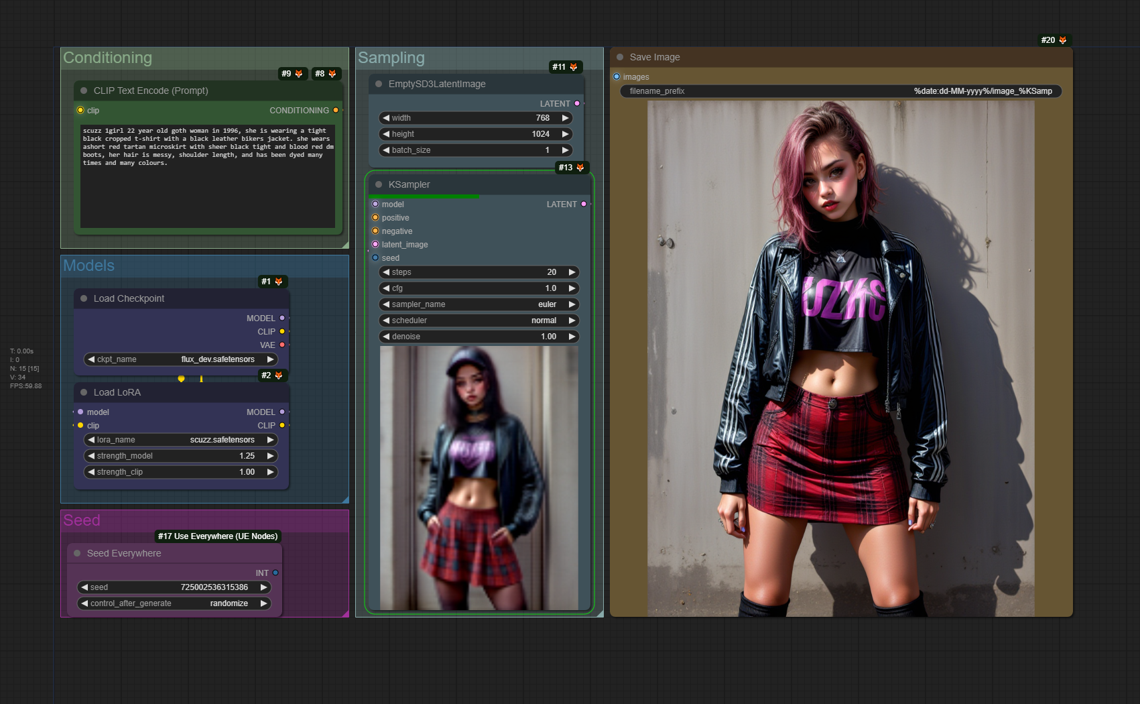Collapse the CLIP Text Encode (Prompt) node
The width and height of the screenshot is (1140, 704).
pos(84,91)
